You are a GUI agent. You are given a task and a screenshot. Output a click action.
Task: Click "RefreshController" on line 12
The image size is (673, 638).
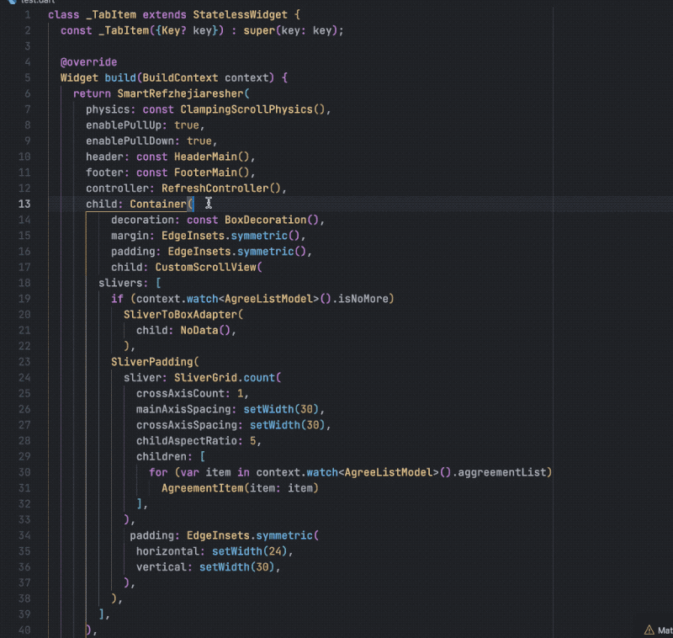(x=215, y=189)
